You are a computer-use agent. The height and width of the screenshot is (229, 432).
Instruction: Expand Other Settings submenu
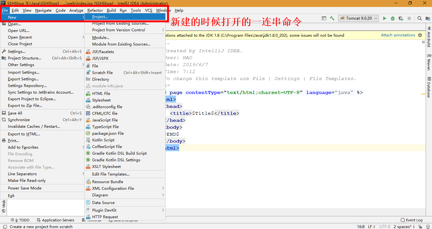click(x=42, y=65)
